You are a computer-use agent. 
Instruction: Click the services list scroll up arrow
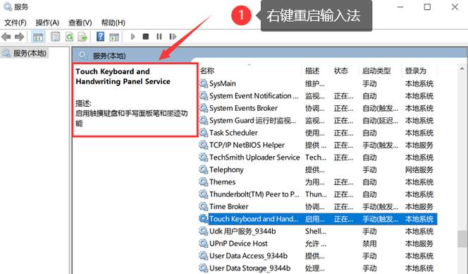tap(462, 69)
